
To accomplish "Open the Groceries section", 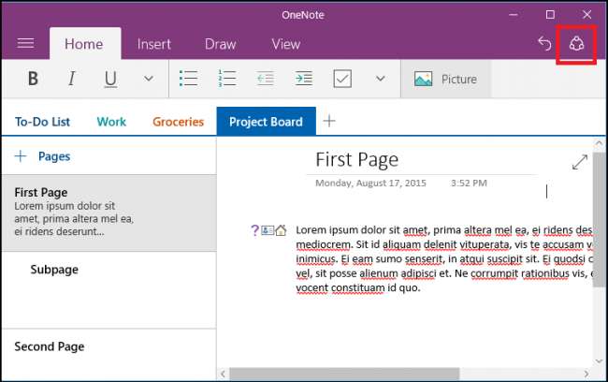I will click(178, 122).
